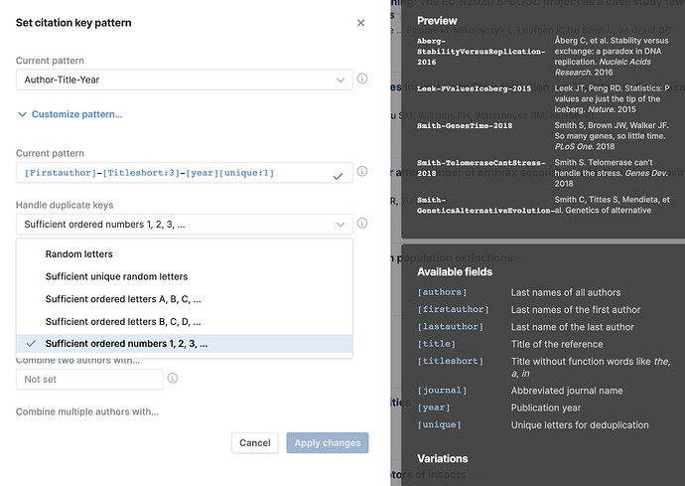
Task: Click the [journal] field tag
Action: (x=442, y=391)
